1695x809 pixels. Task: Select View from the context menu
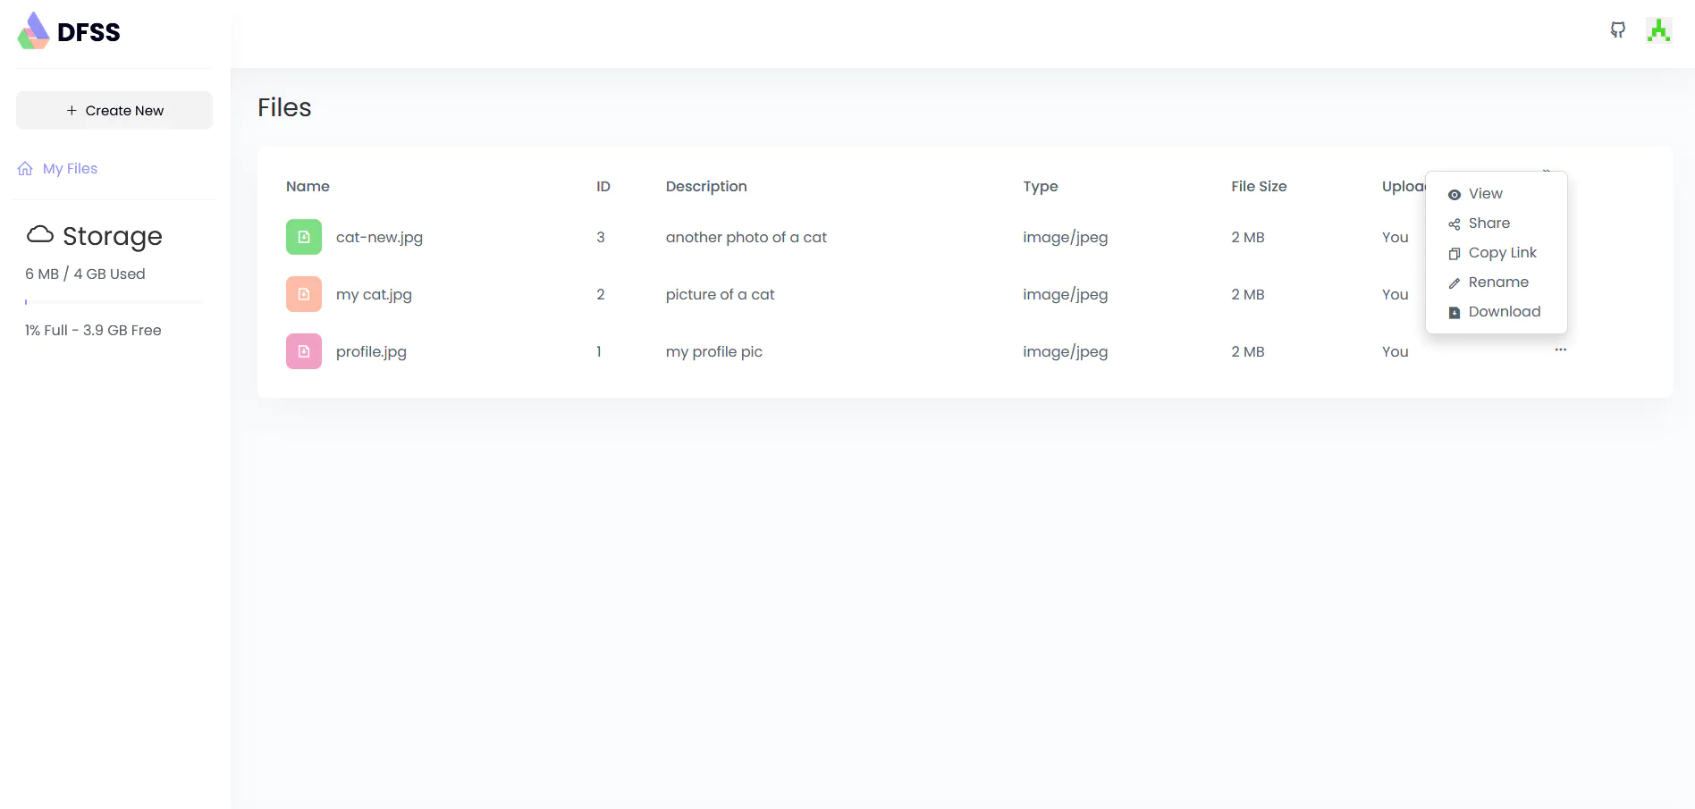pos(1485,194)
